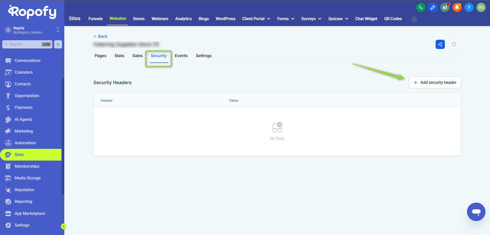The image size is (490, 235).
Task: Expand the Client Portal dropdown
Action: point(256,19)
